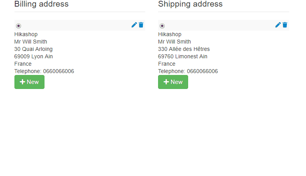Click Hikashop company name in shipping address

[x=169, y=34]
